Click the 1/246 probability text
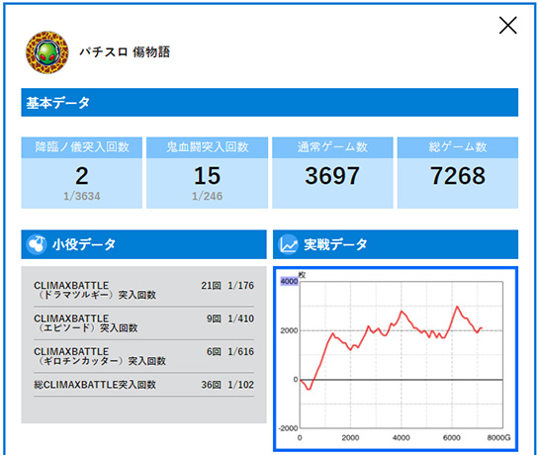This screenshot has width=538, height=455. (x=208, y=196)
